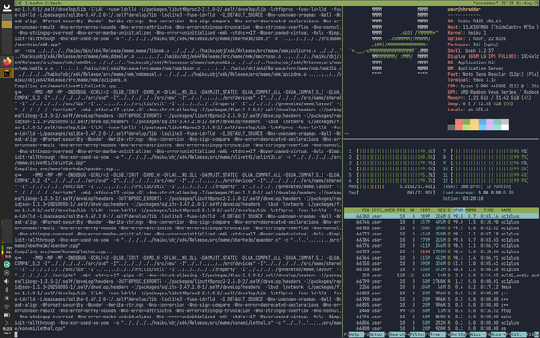Open the volume speaker tray icon

coord(6,281)
